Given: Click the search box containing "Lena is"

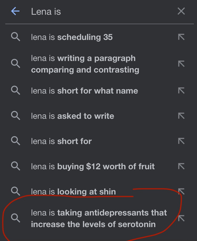Looking at the screenshot, I should (100, 12).
